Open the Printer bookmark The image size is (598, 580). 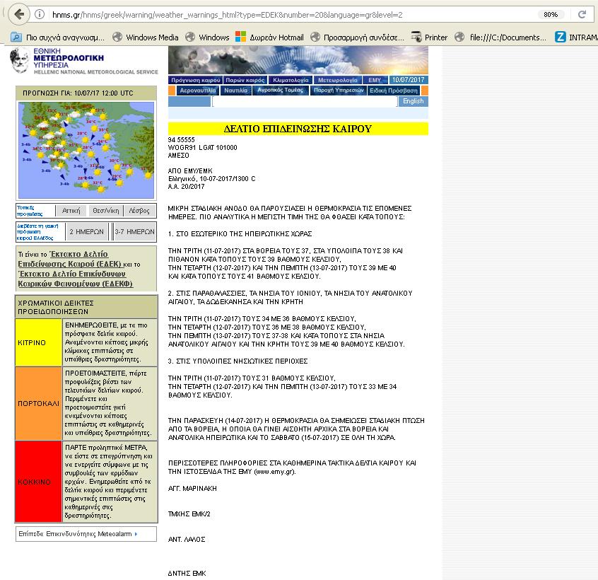430,37
